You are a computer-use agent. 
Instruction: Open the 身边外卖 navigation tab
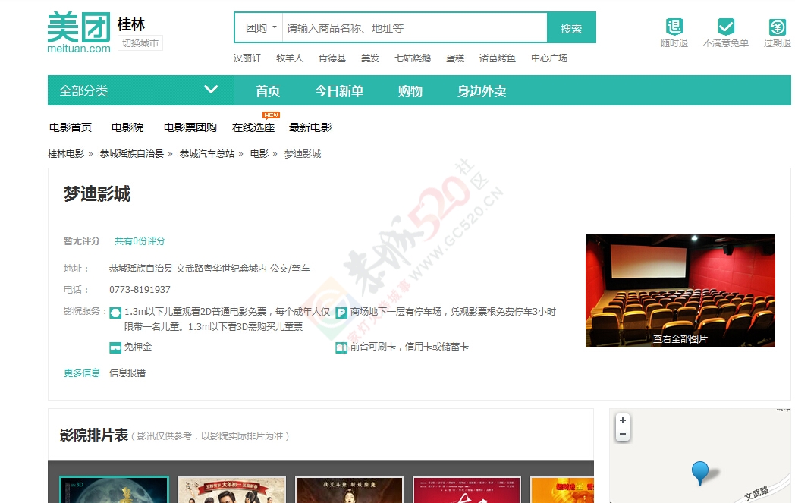click(x=482, y=91)
